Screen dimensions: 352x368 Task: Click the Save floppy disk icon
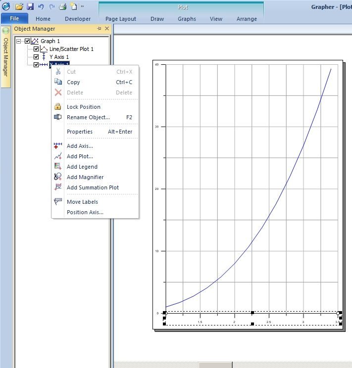[30, 6]
